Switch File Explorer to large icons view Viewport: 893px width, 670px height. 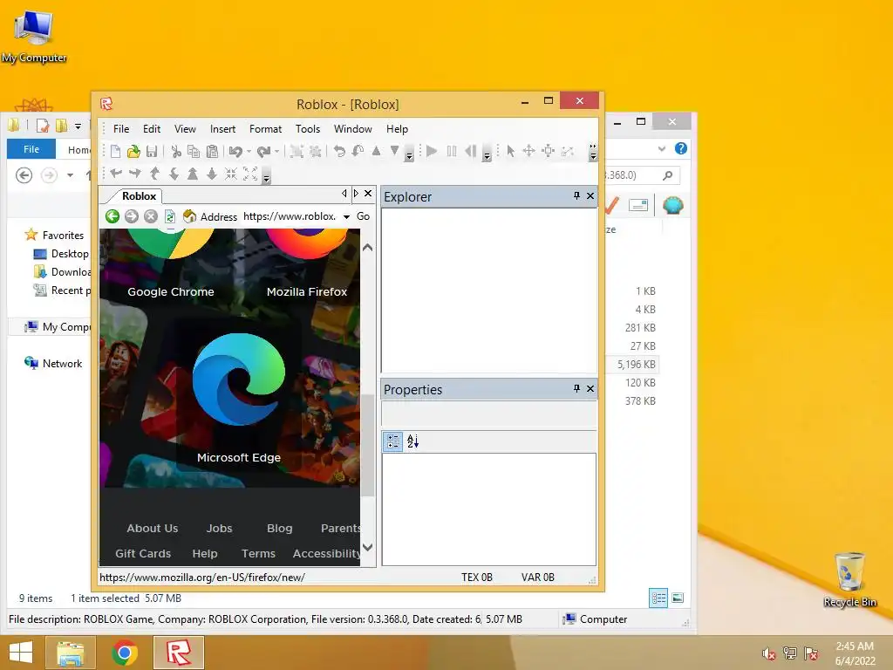tap(678, 598)
